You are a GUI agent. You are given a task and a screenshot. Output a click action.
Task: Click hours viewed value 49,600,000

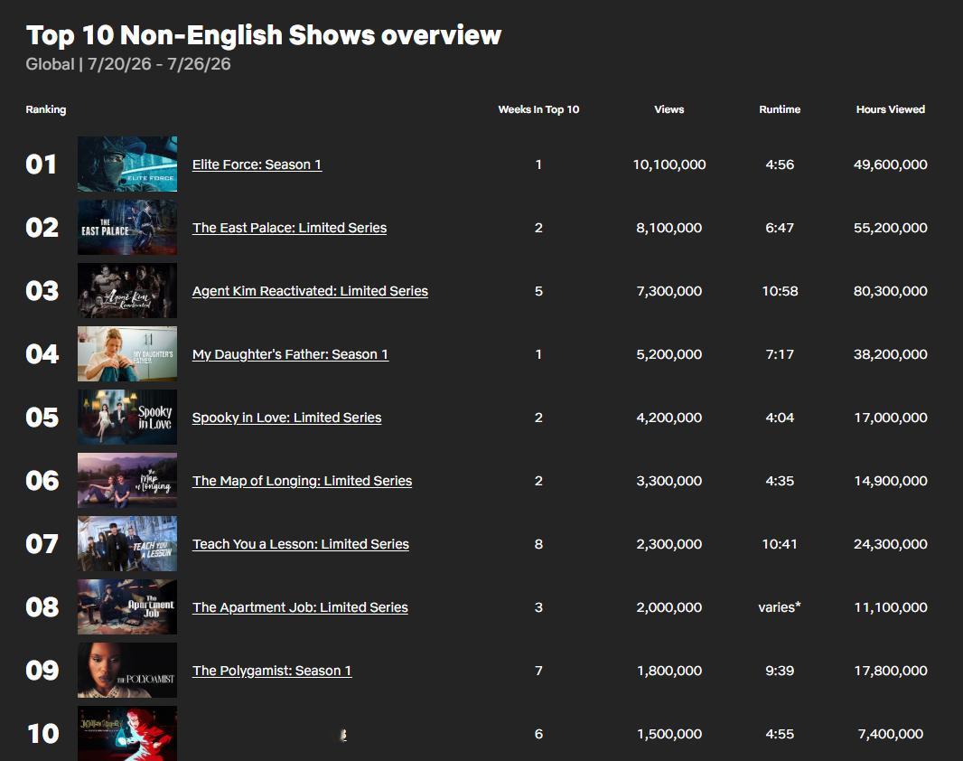click(891, 164)
